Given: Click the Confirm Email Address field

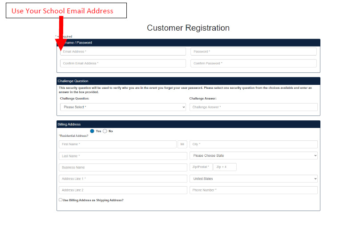Looking at the screenshot, I should click(x=123, y=64).
